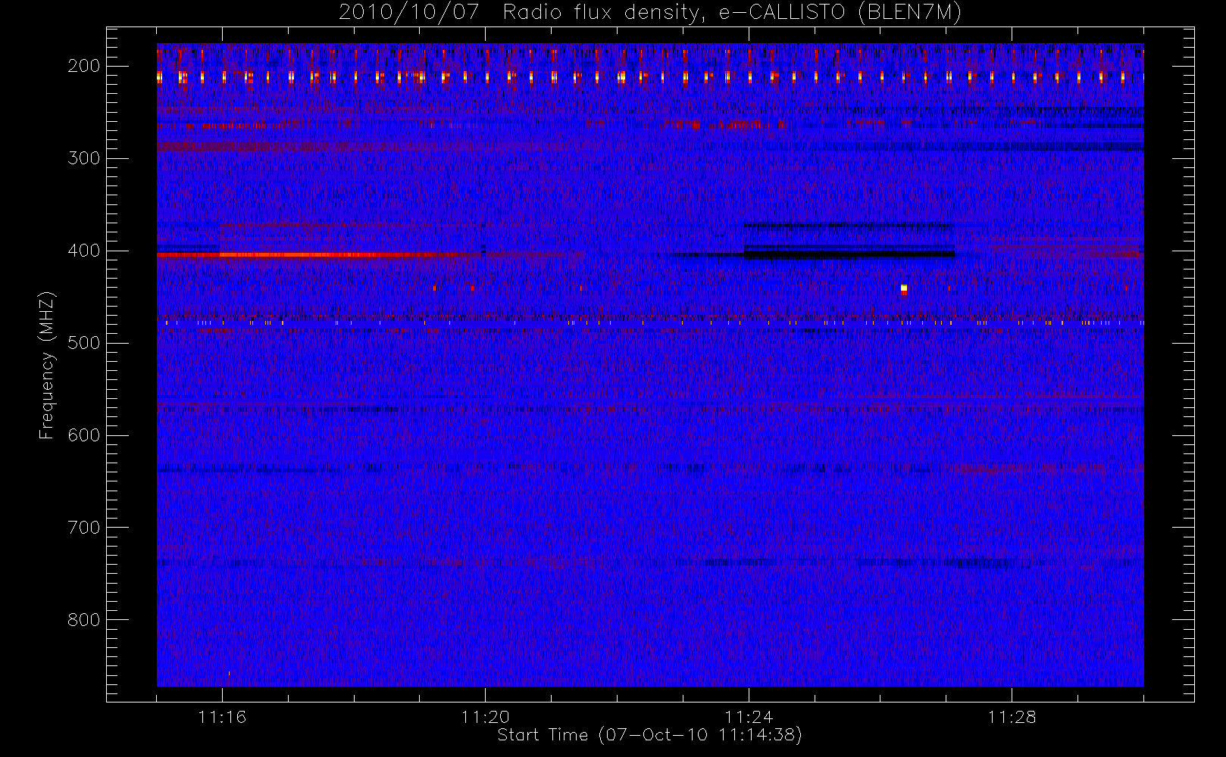Click the 600 frequency tick label
The image size is (1226, 757).
83,435
